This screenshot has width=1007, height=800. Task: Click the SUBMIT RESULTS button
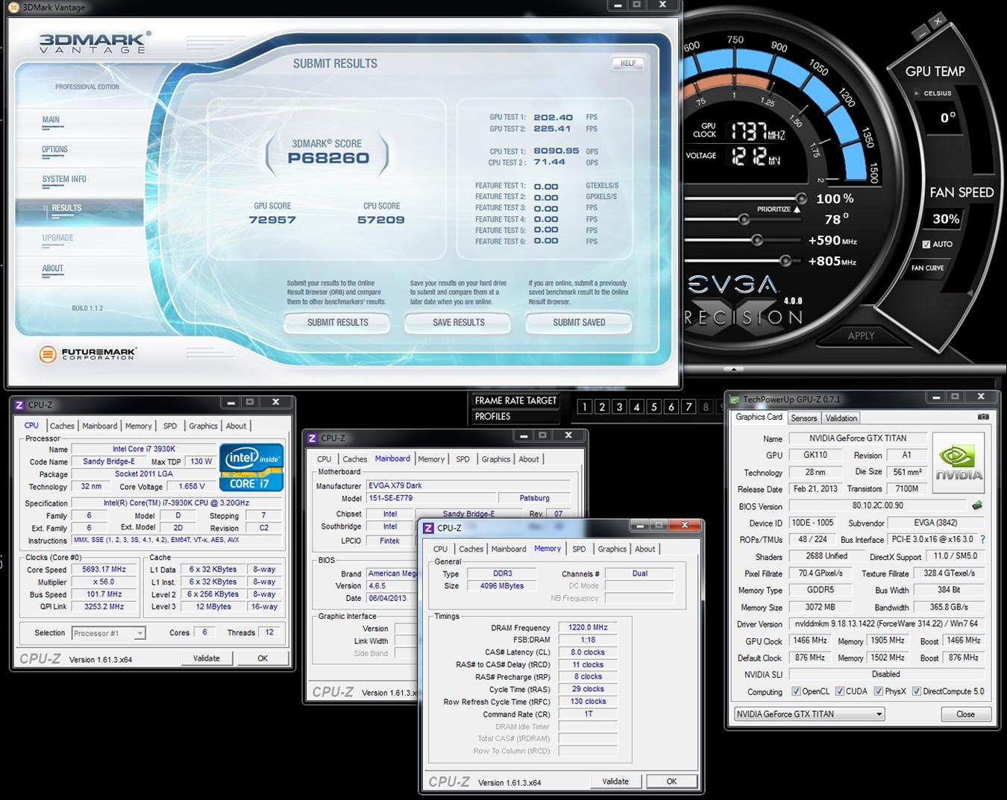pyautogui.click(x=337, y=322)
